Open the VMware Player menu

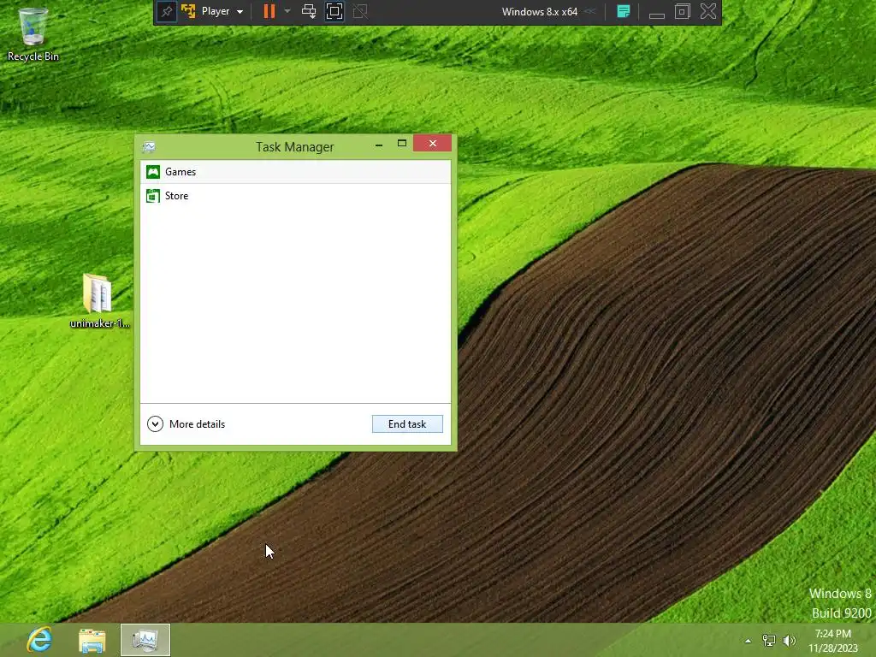point(215,11)
